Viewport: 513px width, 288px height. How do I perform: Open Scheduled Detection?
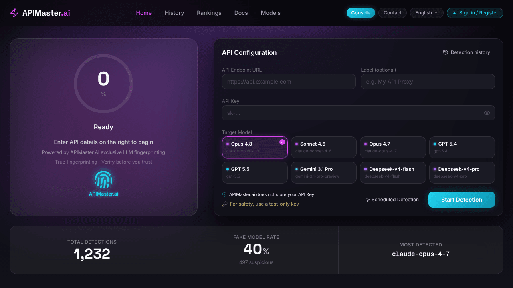(x=392, y=200)
